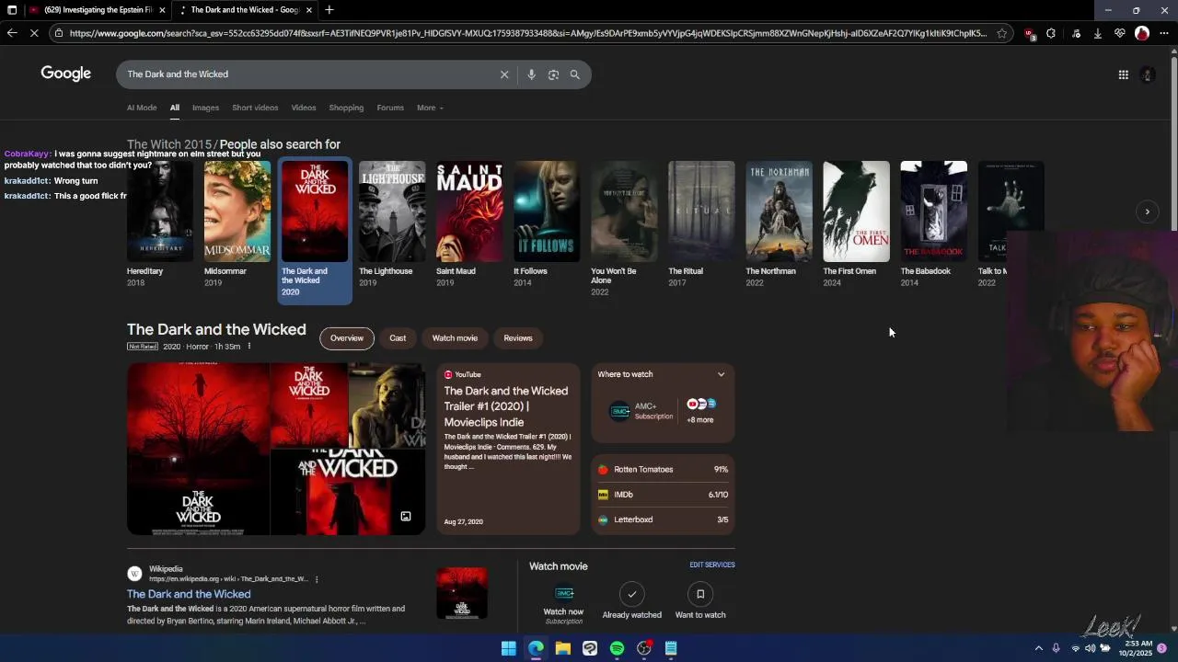Select AMC+ Subscription watch option

click(x=641, y=411)
